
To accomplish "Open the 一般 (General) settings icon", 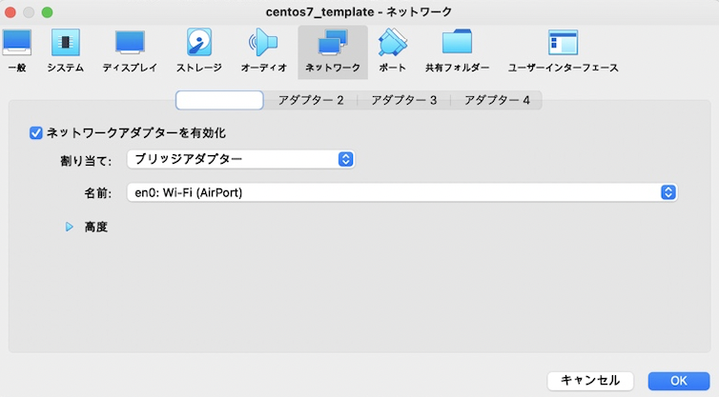I will click(x=17, y=51).
